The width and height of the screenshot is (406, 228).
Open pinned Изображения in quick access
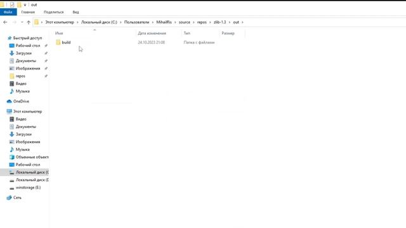28,68
